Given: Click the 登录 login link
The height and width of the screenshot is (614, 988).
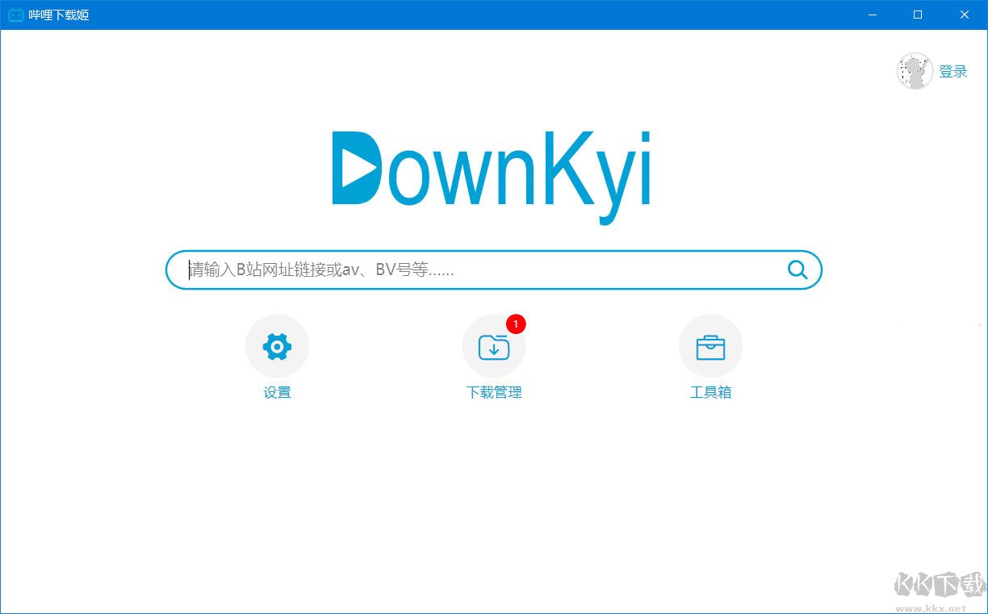Looking at the screenshot, I should tap(952, 72).
